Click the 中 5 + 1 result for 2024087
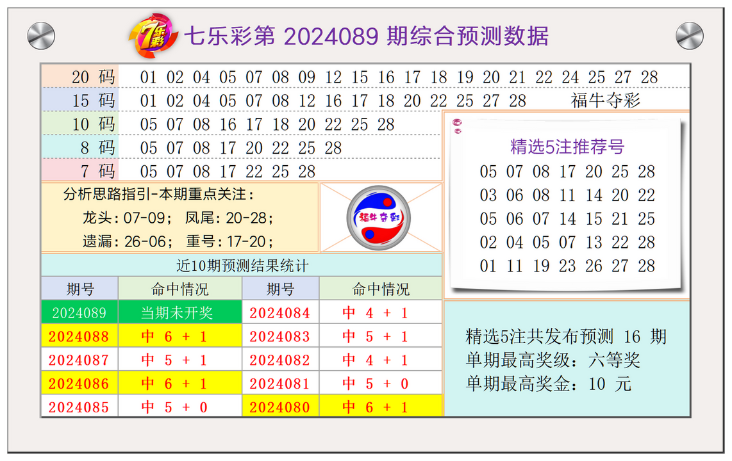732x461 pixels. tap(180, 360)
